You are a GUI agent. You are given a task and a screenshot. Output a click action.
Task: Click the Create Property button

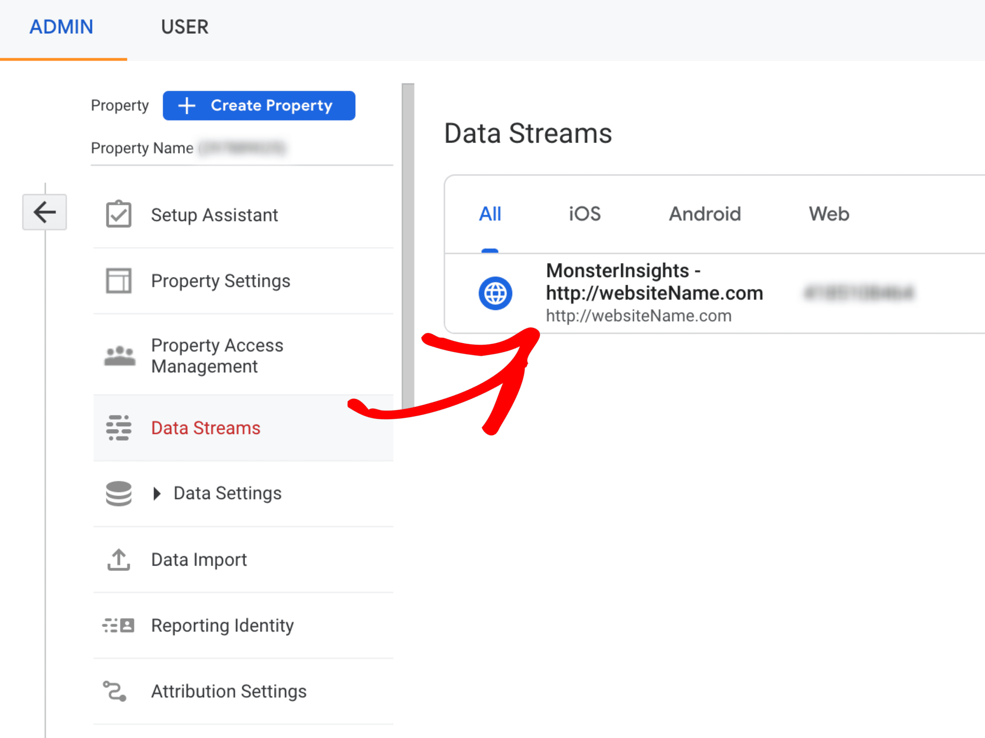click(259, 105)
